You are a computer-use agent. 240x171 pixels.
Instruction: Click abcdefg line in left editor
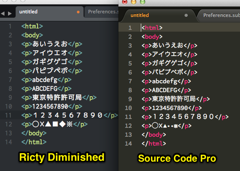click(46, 80)
